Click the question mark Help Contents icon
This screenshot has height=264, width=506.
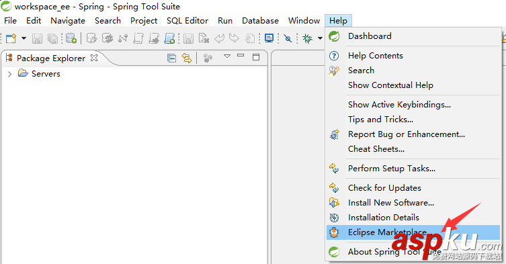tap(334, 56)
